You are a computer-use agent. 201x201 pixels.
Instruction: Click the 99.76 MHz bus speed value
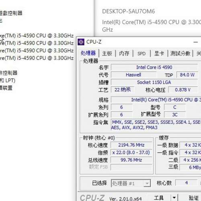[131, 160]
